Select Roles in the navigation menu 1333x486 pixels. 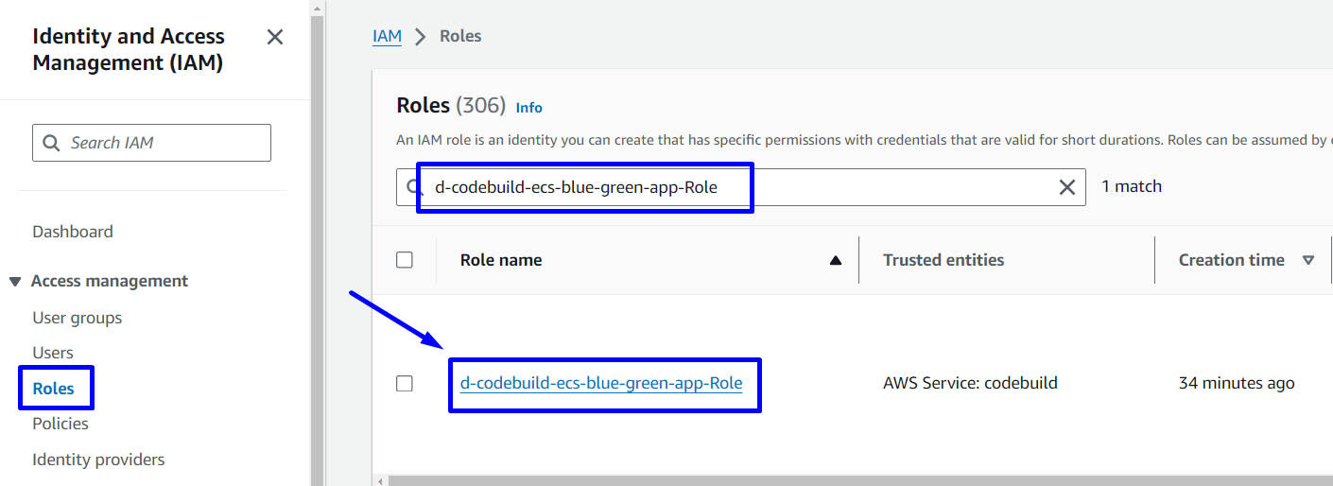click(53, 389)
